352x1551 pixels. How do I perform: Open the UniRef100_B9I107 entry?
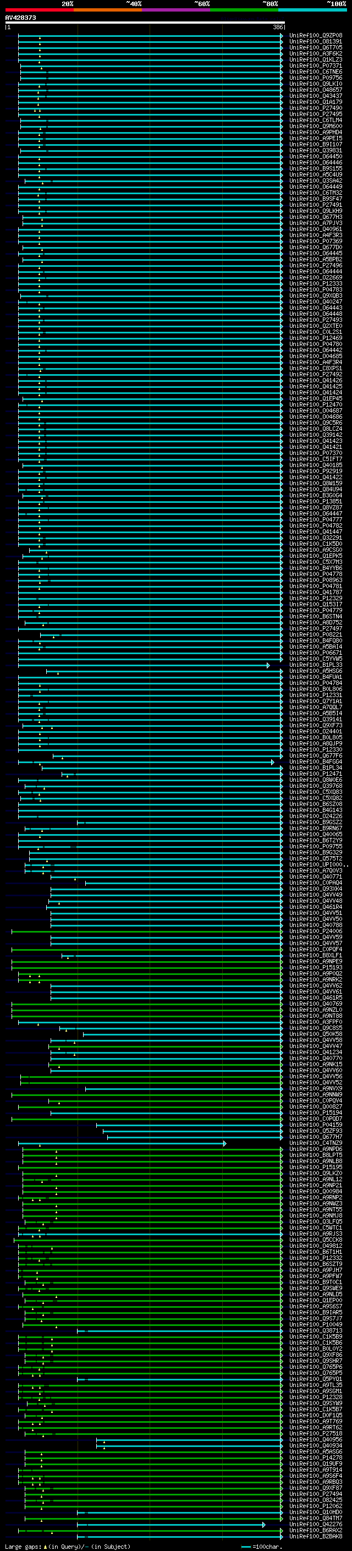coord(316,145)
